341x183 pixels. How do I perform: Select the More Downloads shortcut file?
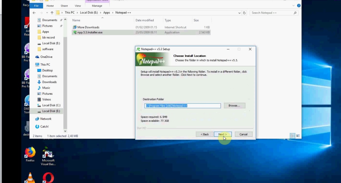tap(88, 27)
